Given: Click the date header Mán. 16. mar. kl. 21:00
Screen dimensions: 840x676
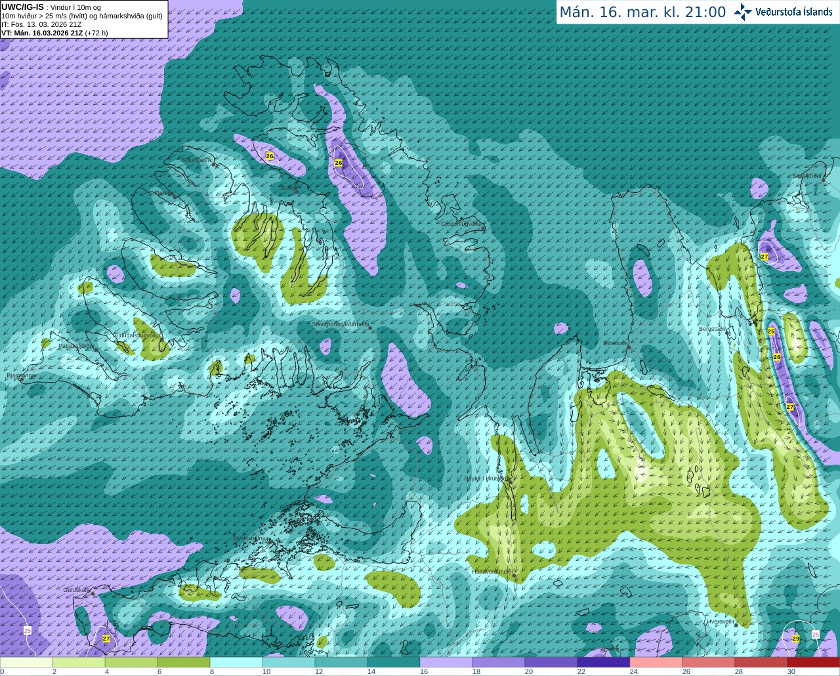Looking at the screenshot, I should point(642,12).
